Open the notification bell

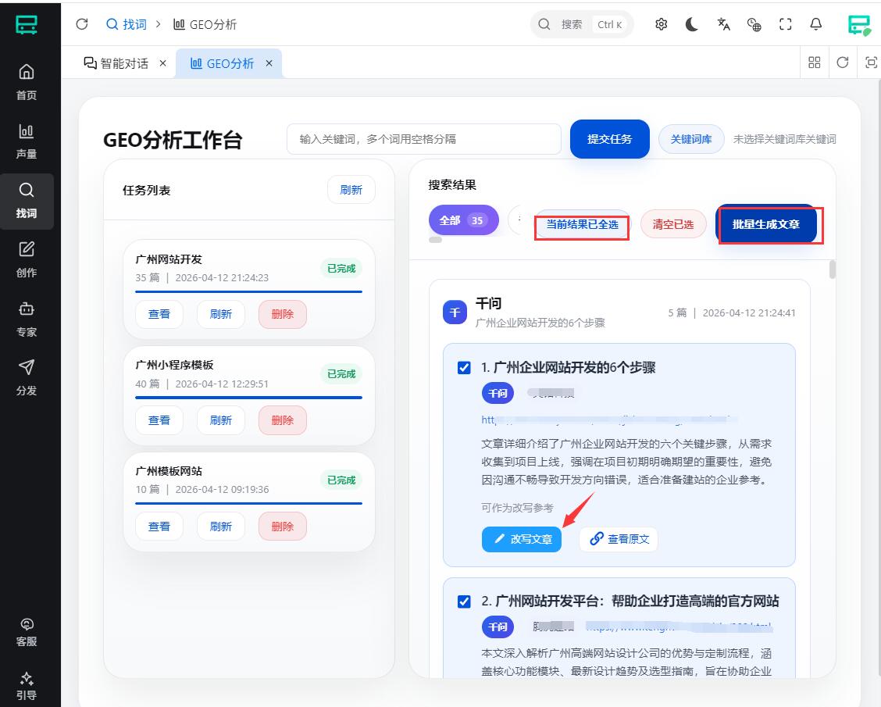(816, 24)
